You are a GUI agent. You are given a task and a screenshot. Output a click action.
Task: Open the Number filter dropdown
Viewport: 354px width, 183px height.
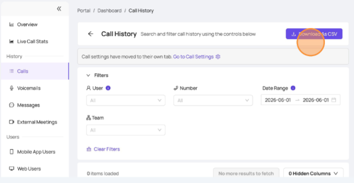tap(213, 100)
